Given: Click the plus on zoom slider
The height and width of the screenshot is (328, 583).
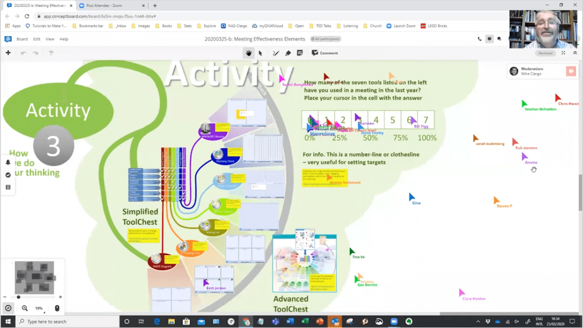Looking at the screenshot, I should click(x=60, y=297).
